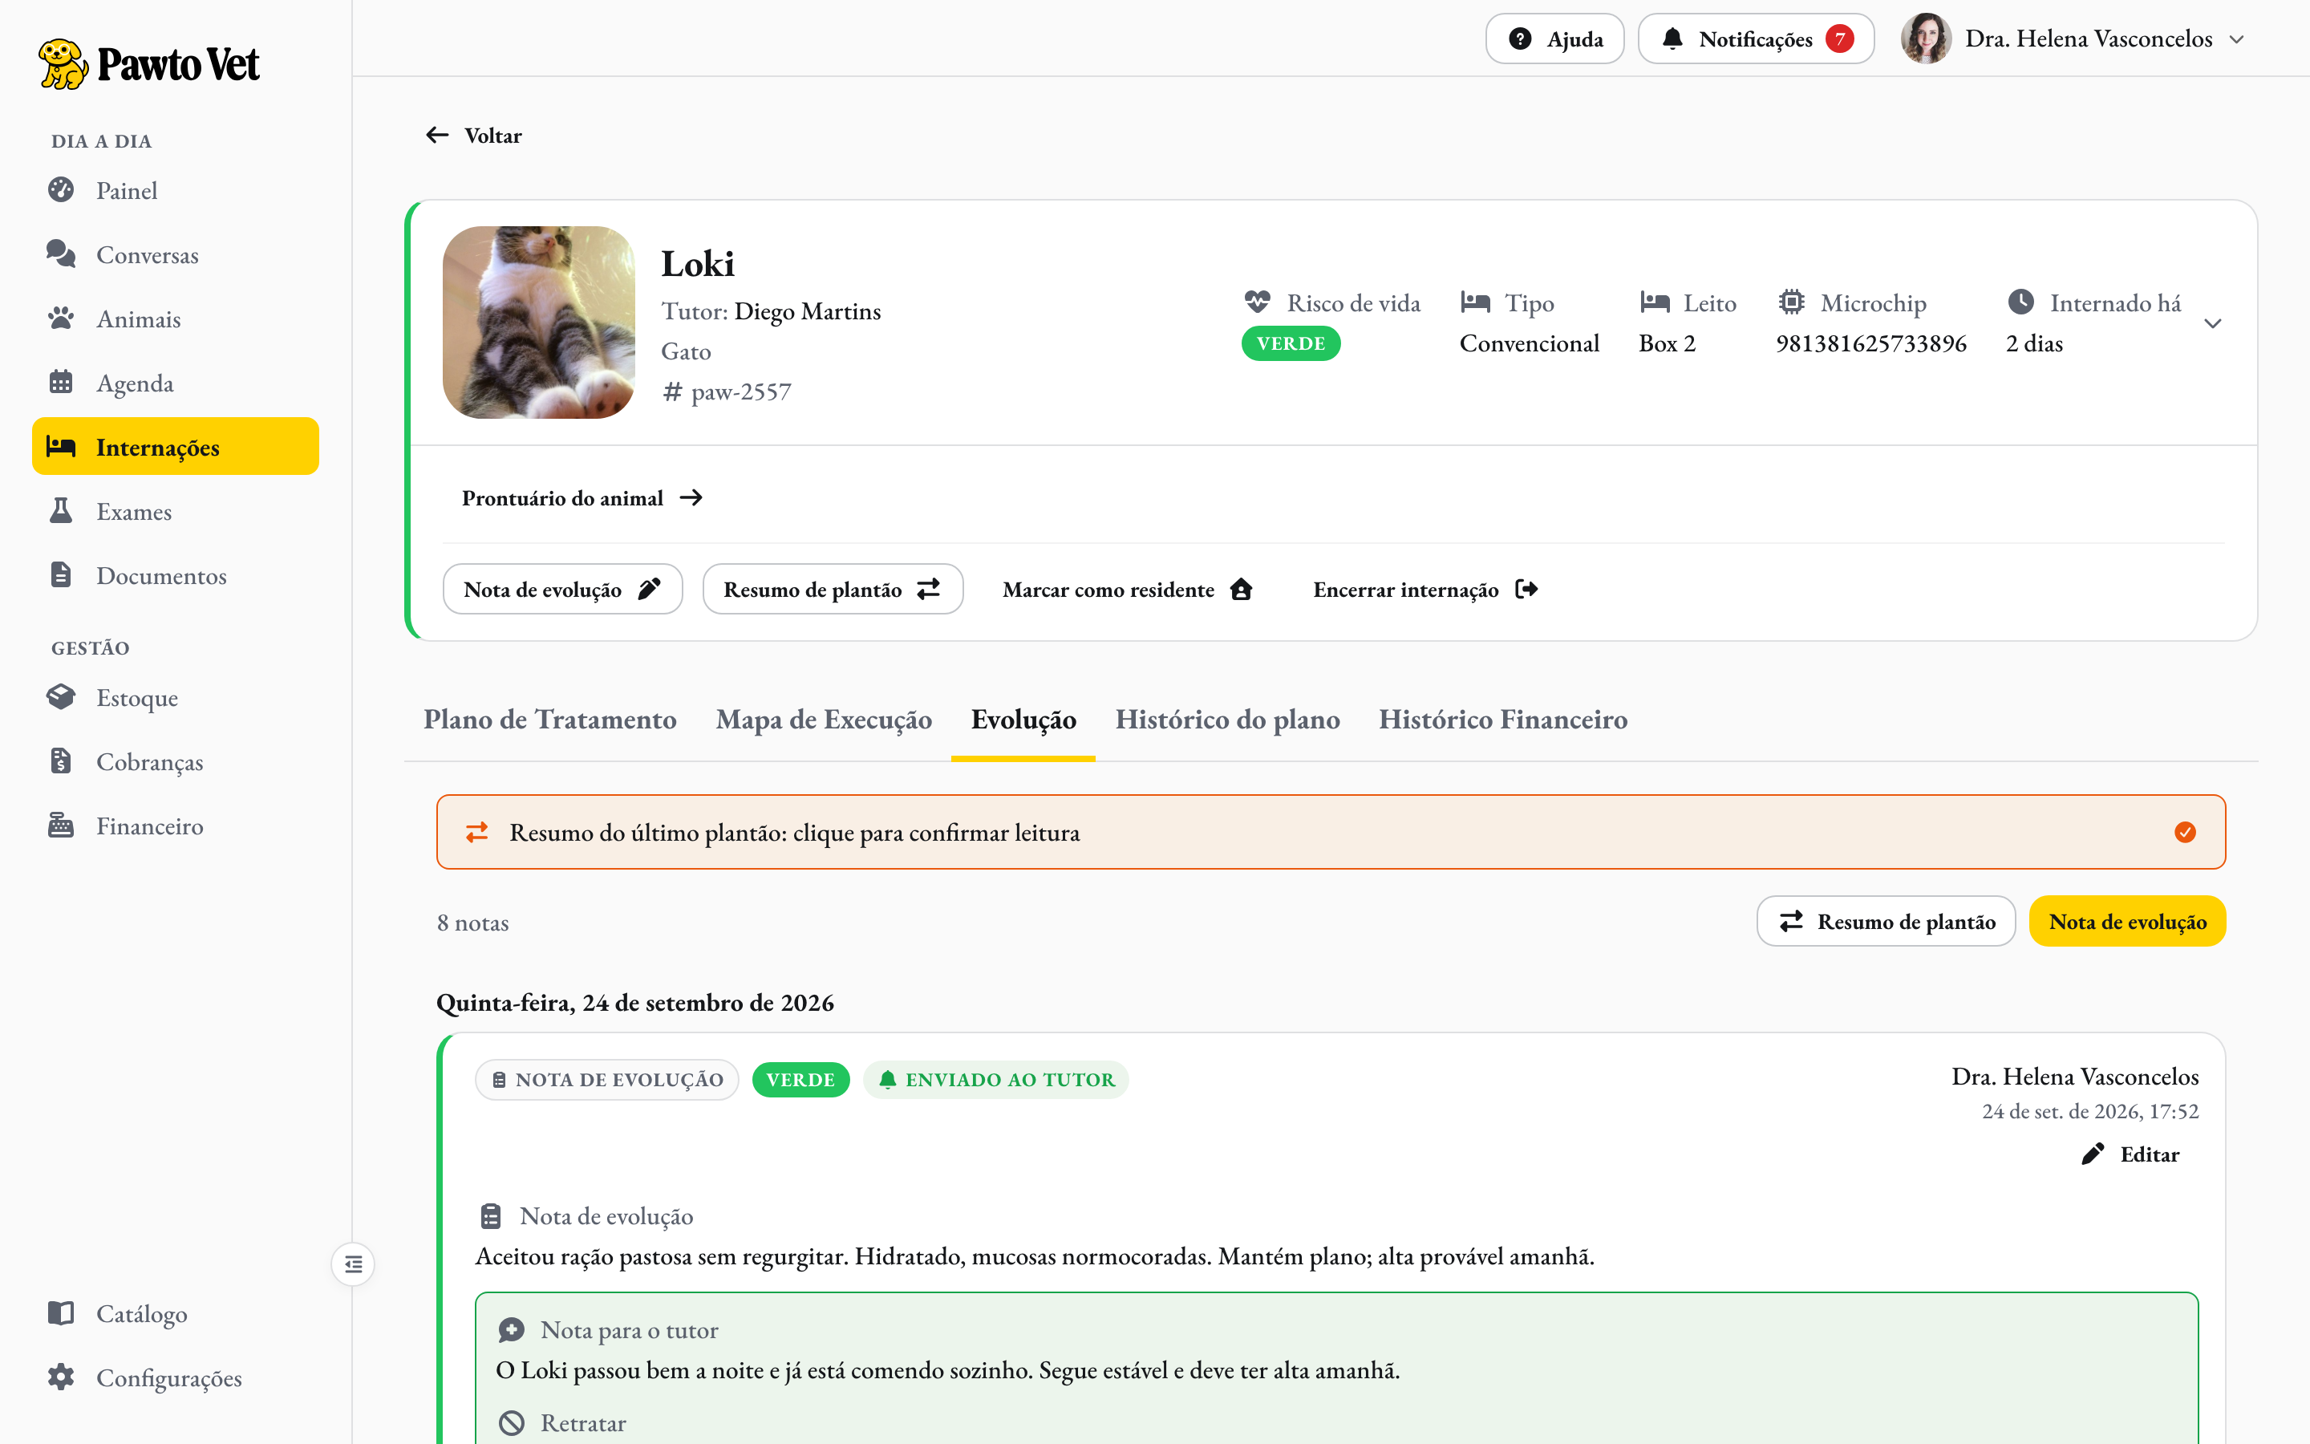The height and width of the screenshot is (1444, 2310).
Task: Open Histórico do plano tab
Action: [x=1227, y=719]
